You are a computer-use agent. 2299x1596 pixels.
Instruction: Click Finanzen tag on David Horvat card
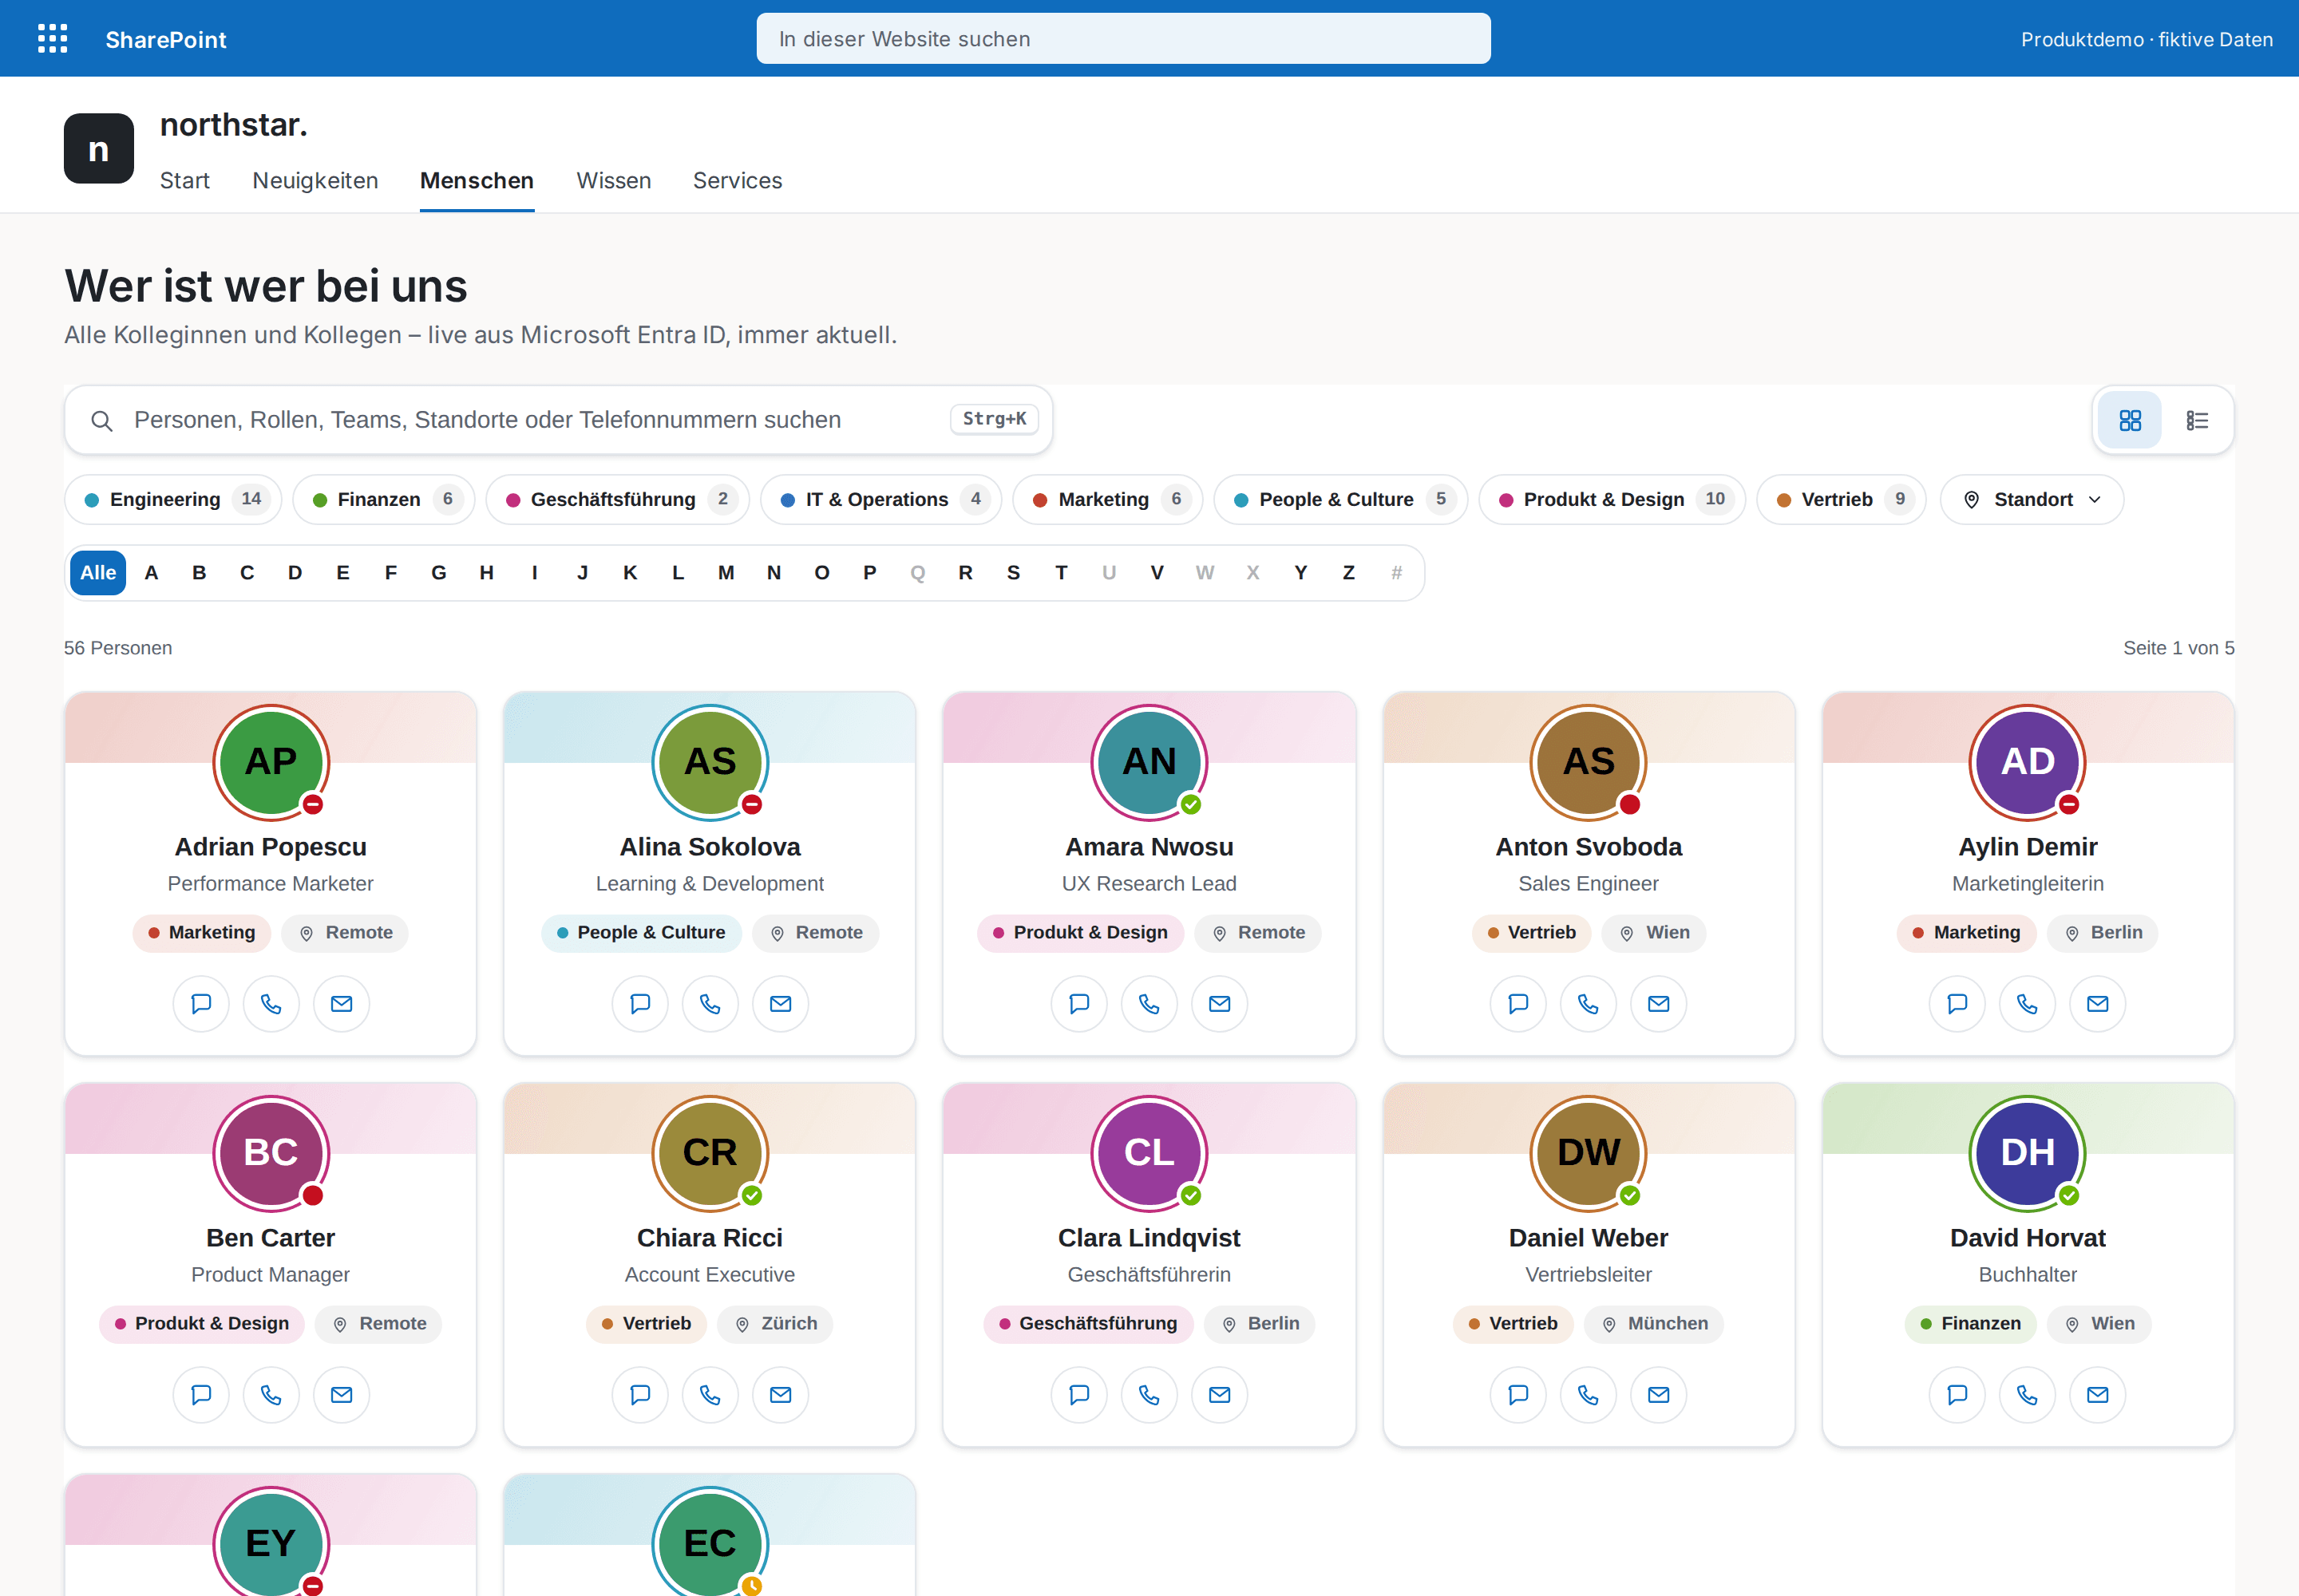[x=1970, y=1324]
